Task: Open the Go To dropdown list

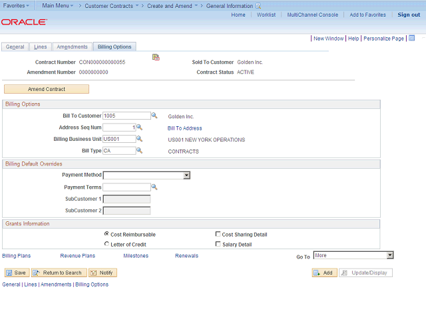Action: point(390,255)
